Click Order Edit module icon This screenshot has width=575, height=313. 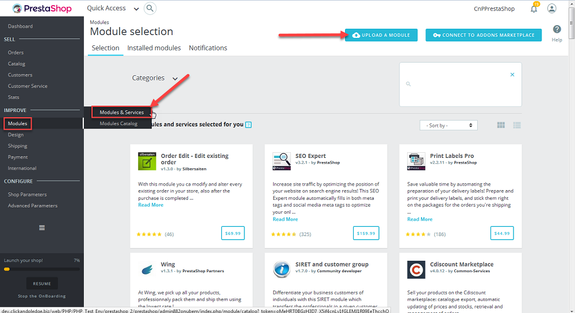coord(147,161)
